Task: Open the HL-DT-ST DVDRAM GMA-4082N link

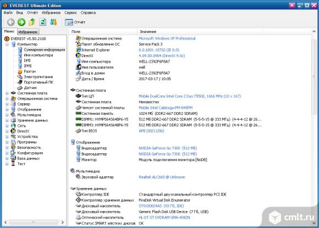Action: [x=164, y=218]
